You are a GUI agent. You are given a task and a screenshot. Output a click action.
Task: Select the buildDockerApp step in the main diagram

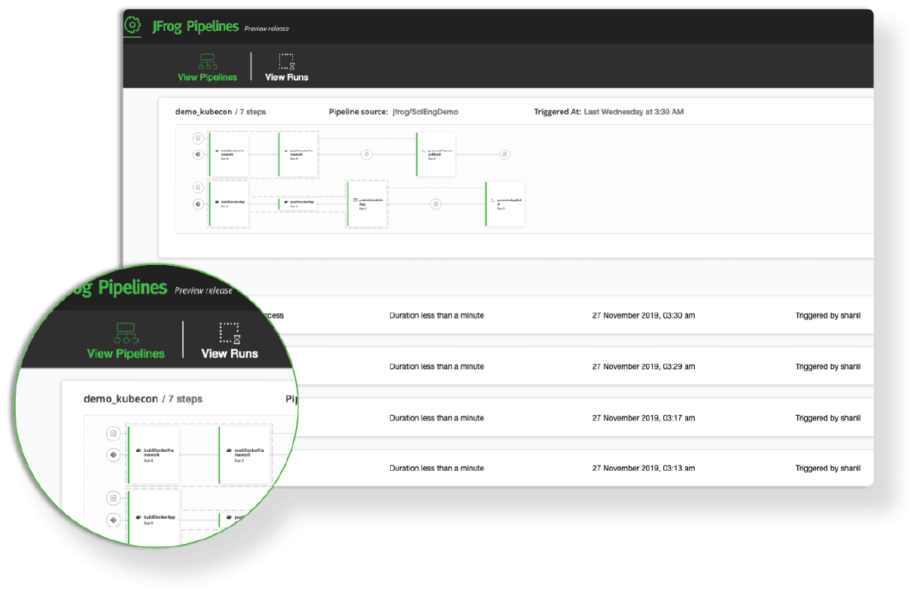point(228,203)
